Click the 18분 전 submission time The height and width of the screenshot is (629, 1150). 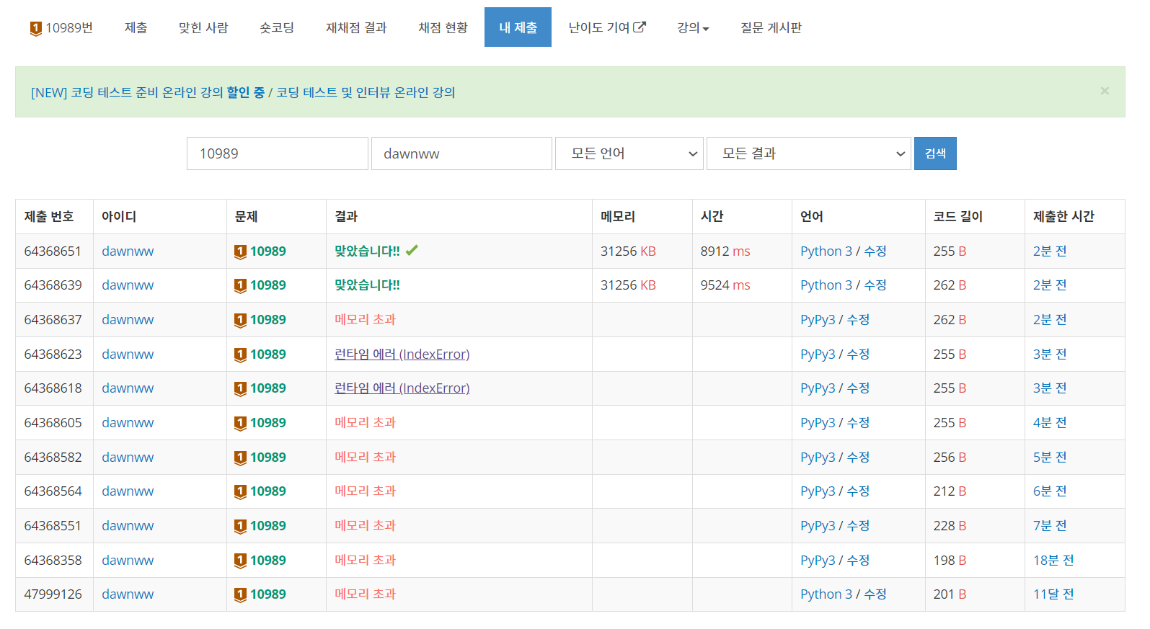(1053, 561)
